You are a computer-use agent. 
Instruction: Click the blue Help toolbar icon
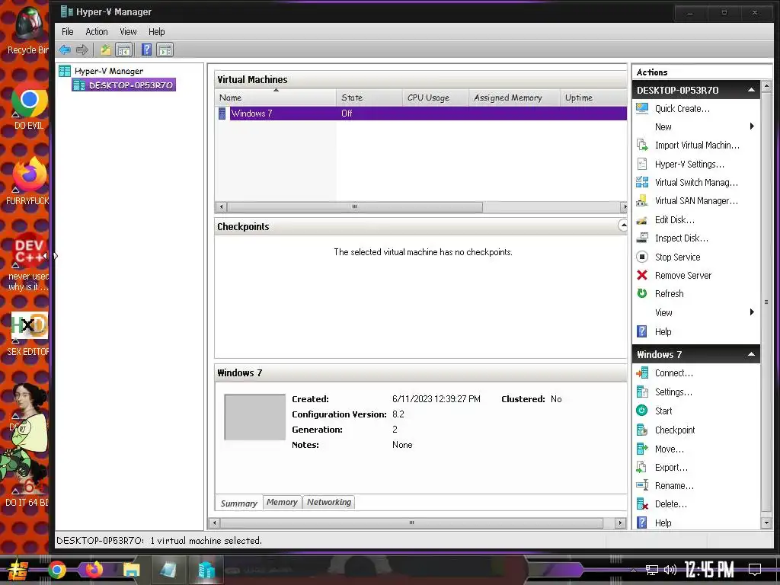146,50
